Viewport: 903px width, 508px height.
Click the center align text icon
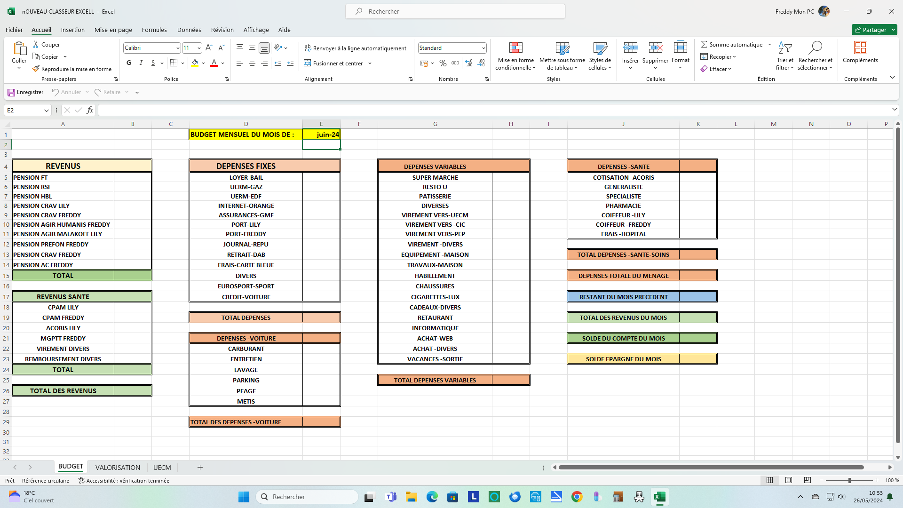click(252, 63)
